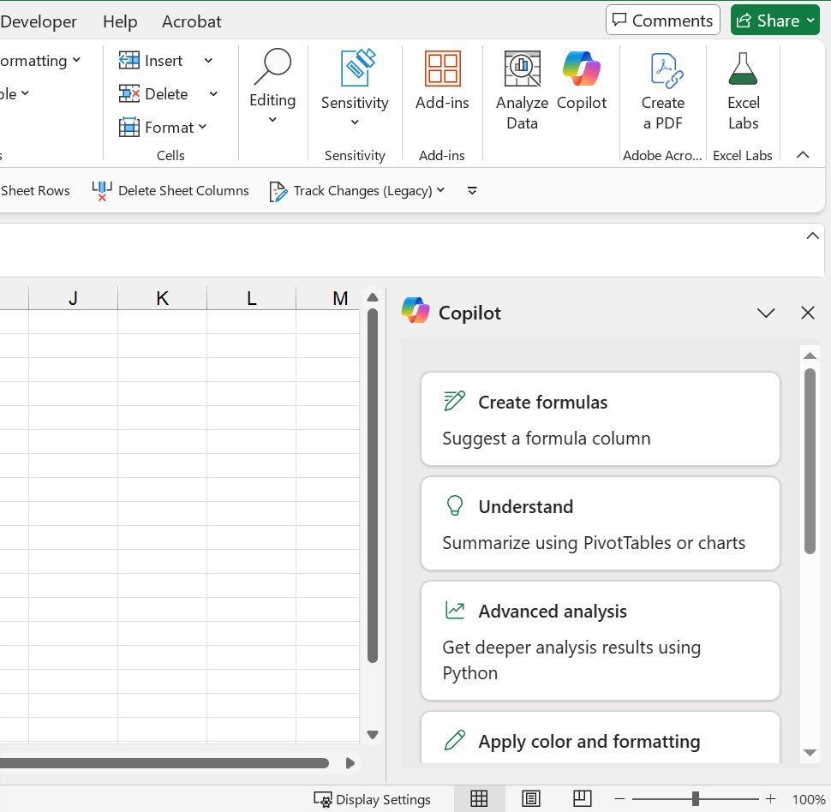
Task: Collapse the ribbon with chevron
Action: click(x=803, y=155)
